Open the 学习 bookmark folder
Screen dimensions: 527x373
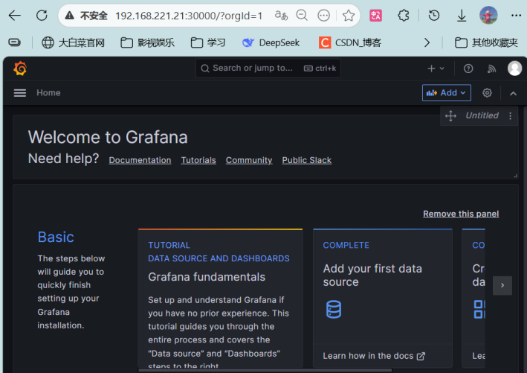pyautogui.click(x=207, y=42)
